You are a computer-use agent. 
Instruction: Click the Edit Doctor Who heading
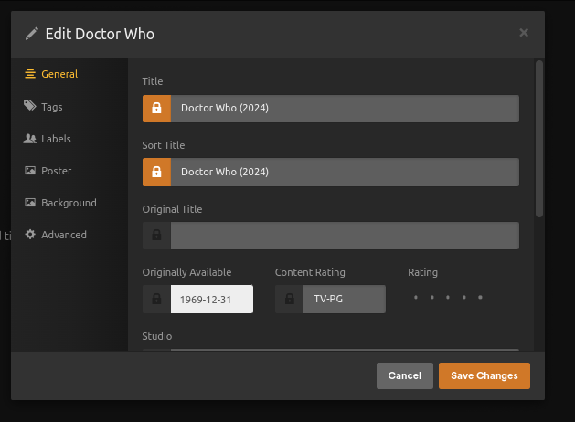100,34
